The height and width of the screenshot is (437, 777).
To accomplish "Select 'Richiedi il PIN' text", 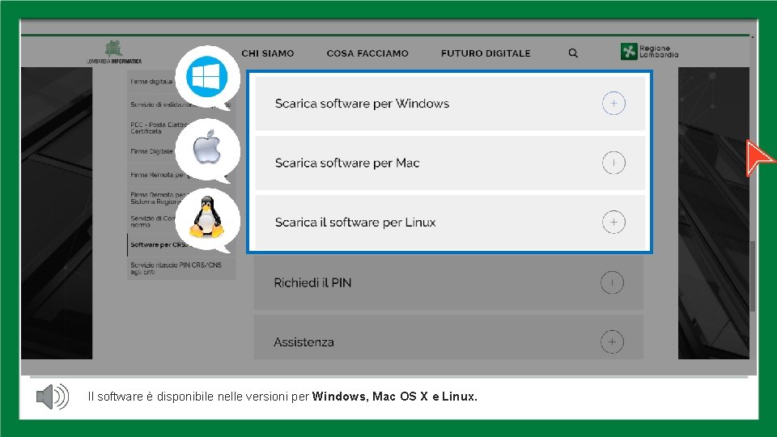I will pyautogui.click(x=312, y=283).
